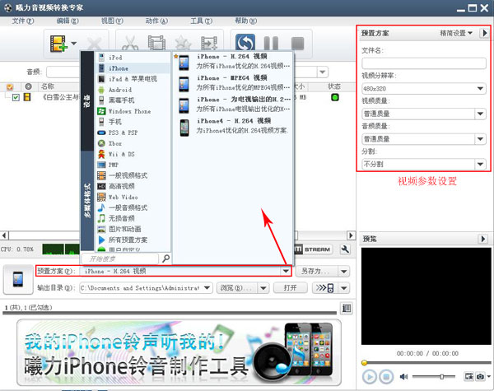Click the 浏览 button

(x=236, y=287)
